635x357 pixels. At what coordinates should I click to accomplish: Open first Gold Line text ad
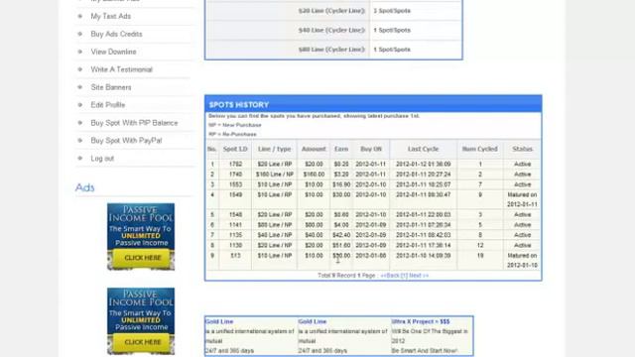click(x=219, y=321)
